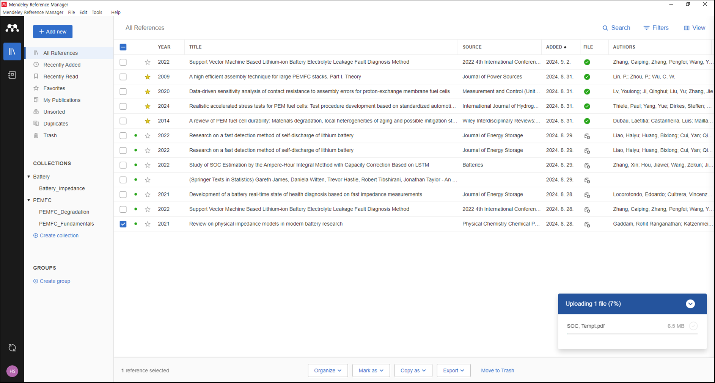Sort by the TITLE column header
This screenshot has width=715, height=383.
click(195, 47)
